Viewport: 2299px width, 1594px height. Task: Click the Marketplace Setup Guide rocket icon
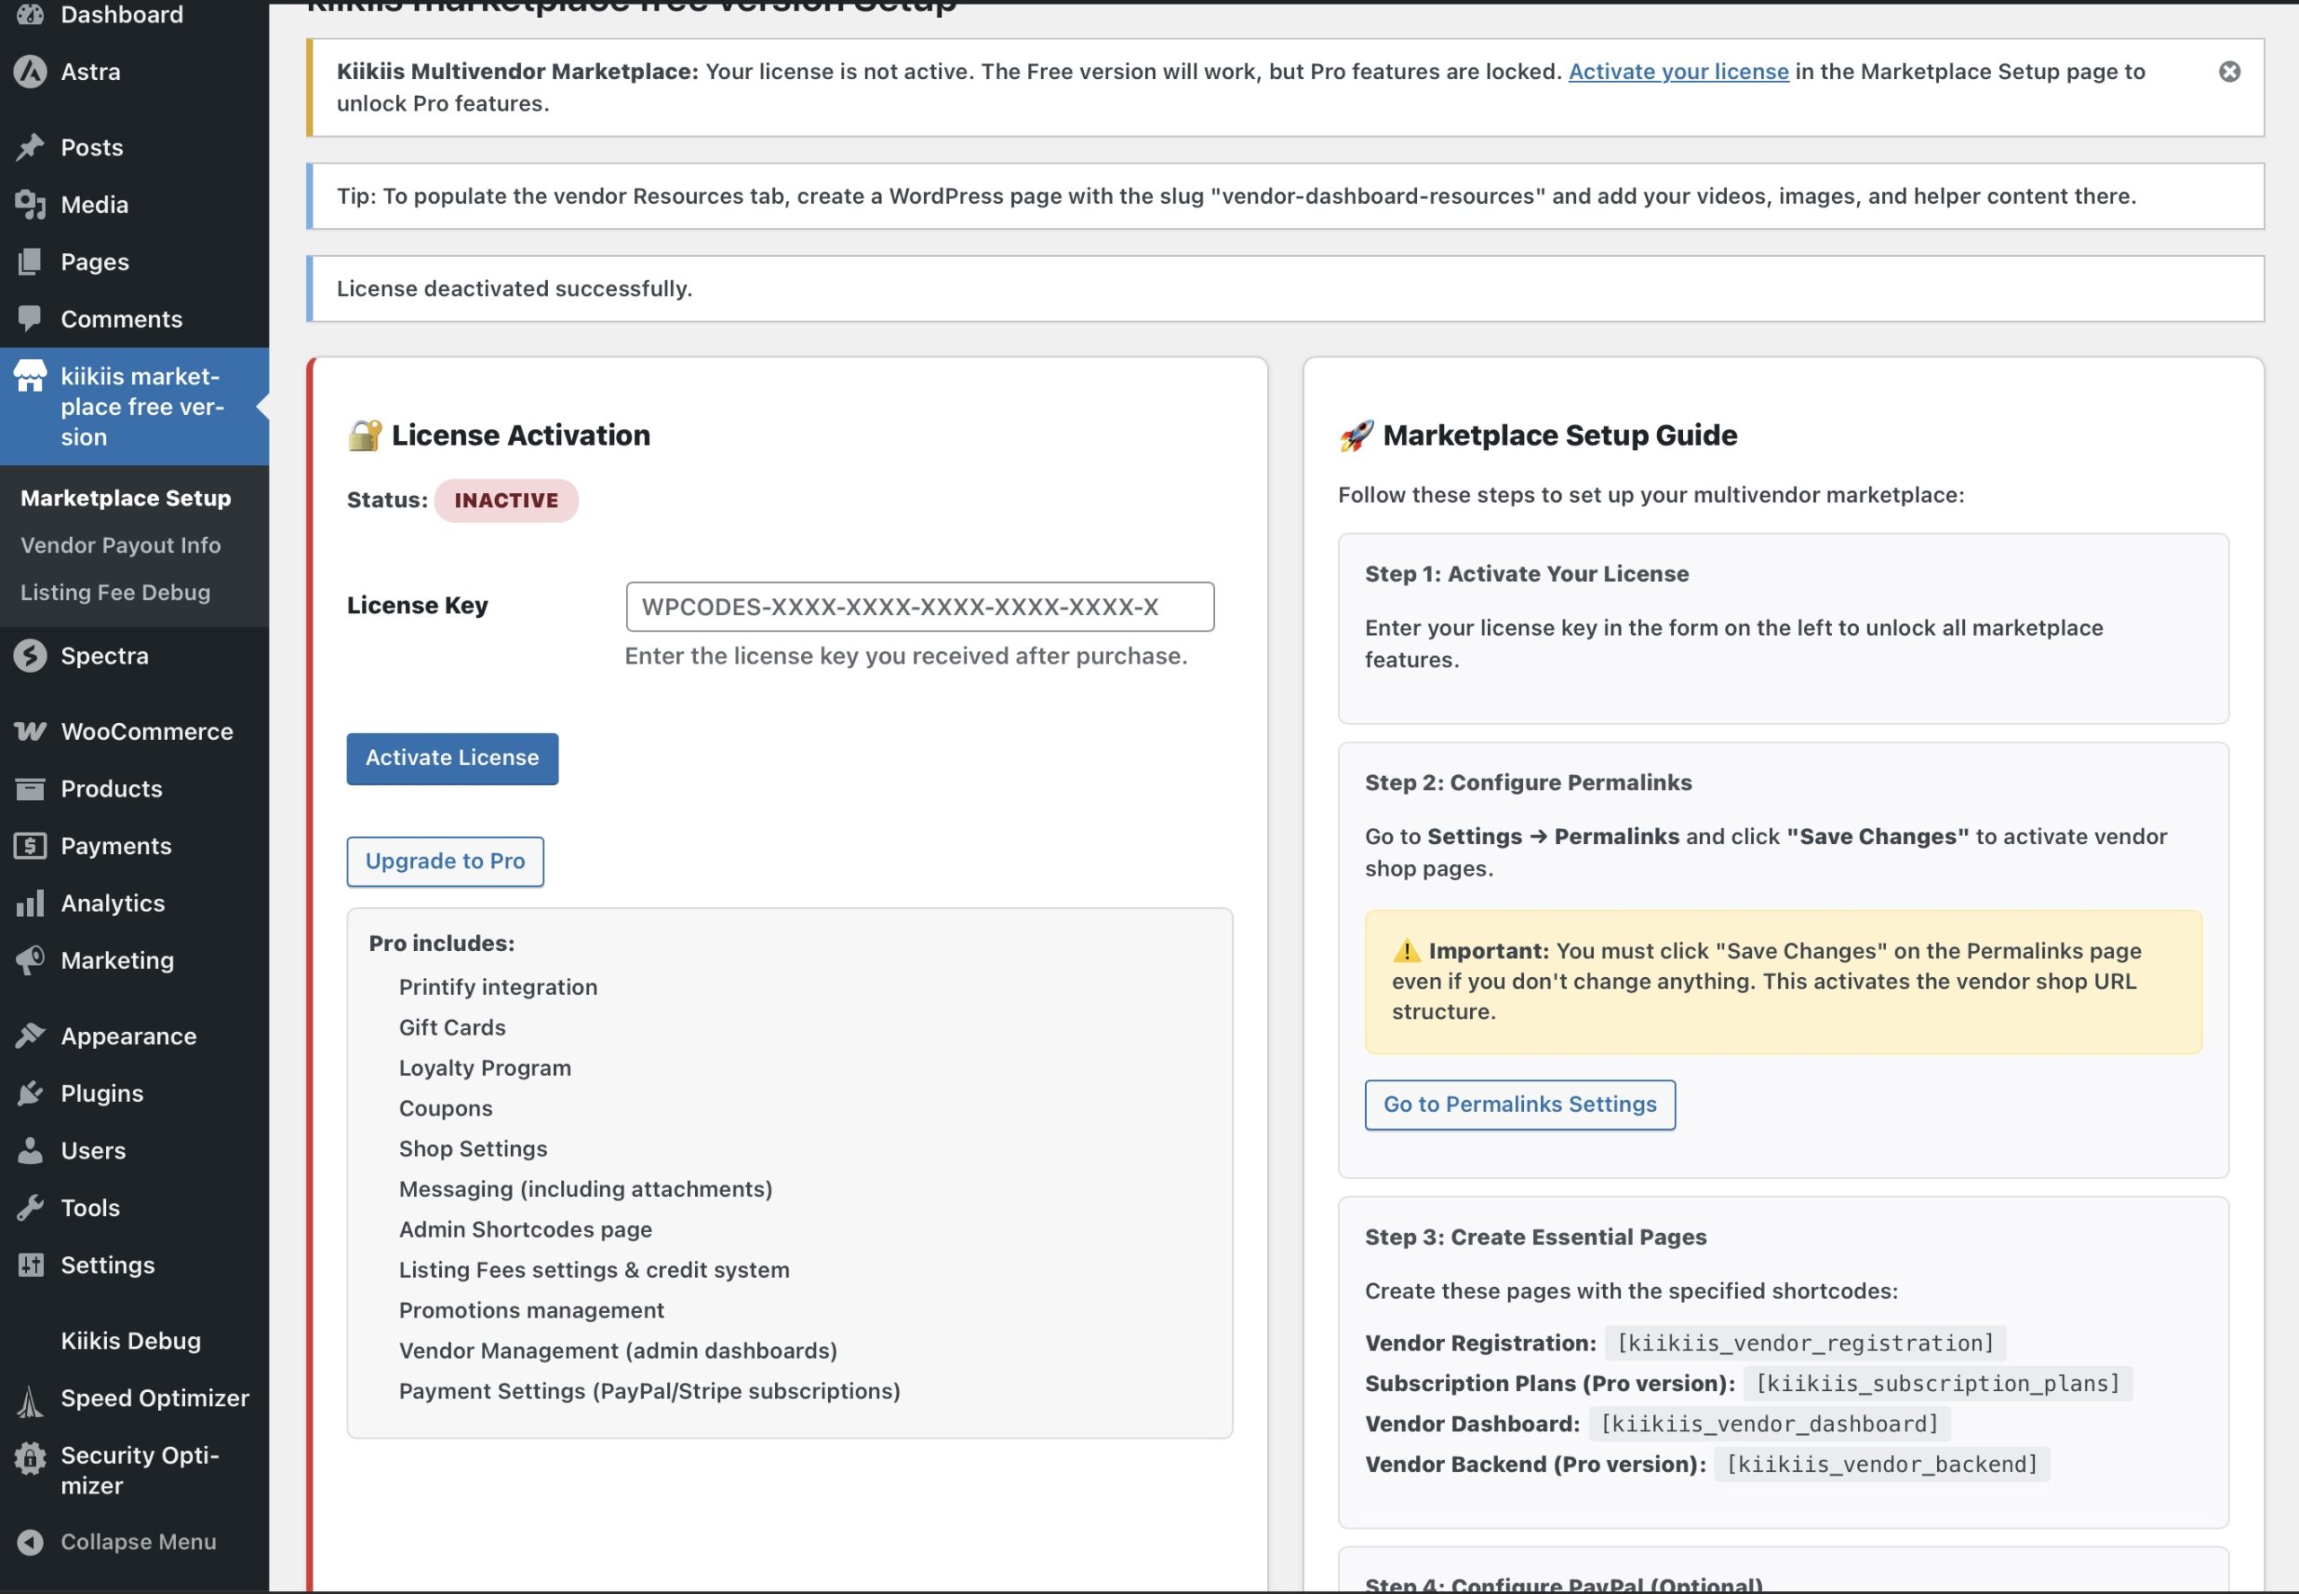click(1356, 435)
